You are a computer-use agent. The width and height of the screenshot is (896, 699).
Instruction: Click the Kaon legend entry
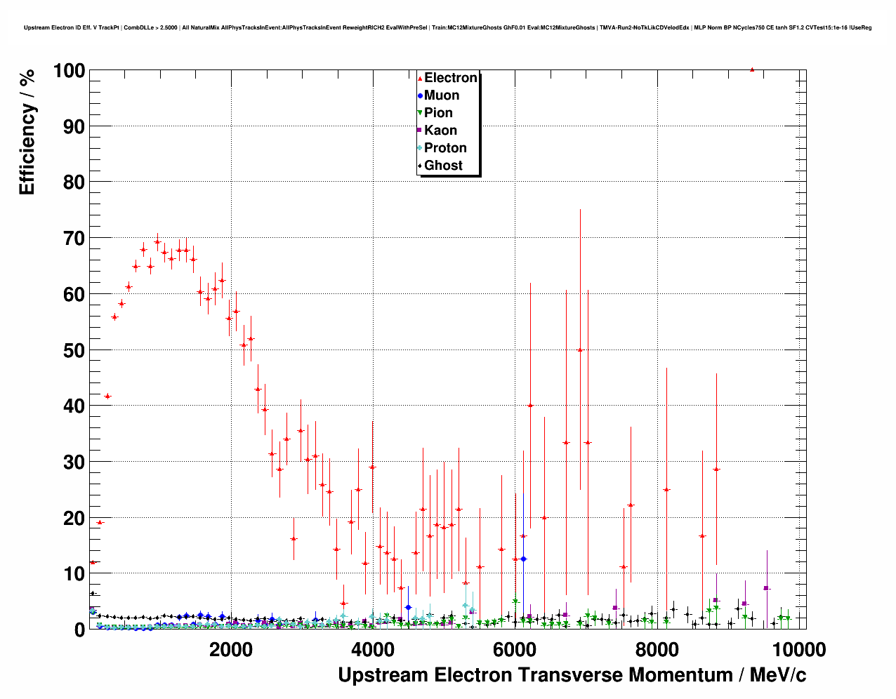(437, 131)
